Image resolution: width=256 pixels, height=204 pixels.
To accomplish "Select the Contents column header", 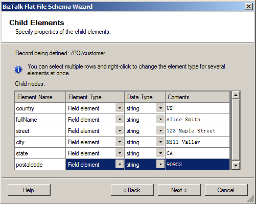I will [197, 97].
